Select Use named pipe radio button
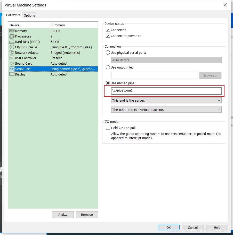 108,83
